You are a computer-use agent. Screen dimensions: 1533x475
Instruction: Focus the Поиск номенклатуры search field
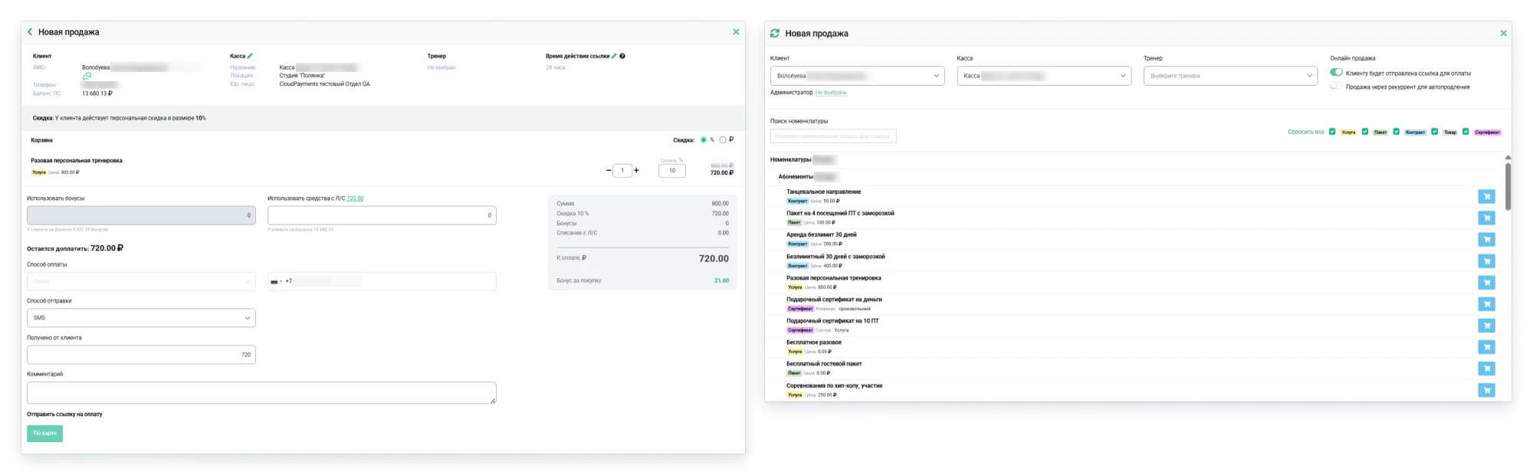pyautogui.click(x=833, y=136)
